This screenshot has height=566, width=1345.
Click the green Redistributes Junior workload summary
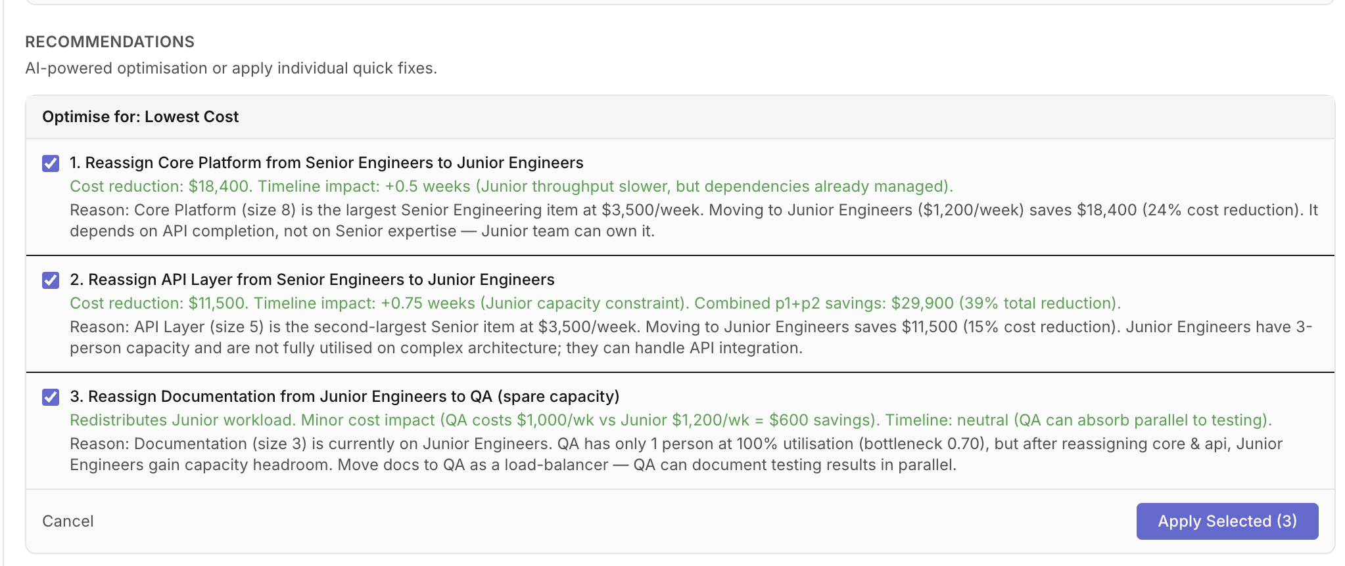(x=671, y=420)
